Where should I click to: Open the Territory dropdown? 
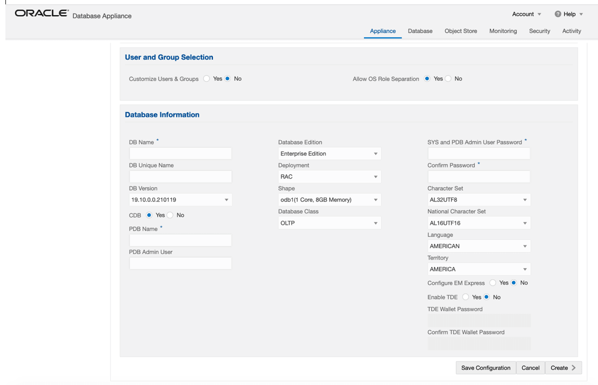478,269
